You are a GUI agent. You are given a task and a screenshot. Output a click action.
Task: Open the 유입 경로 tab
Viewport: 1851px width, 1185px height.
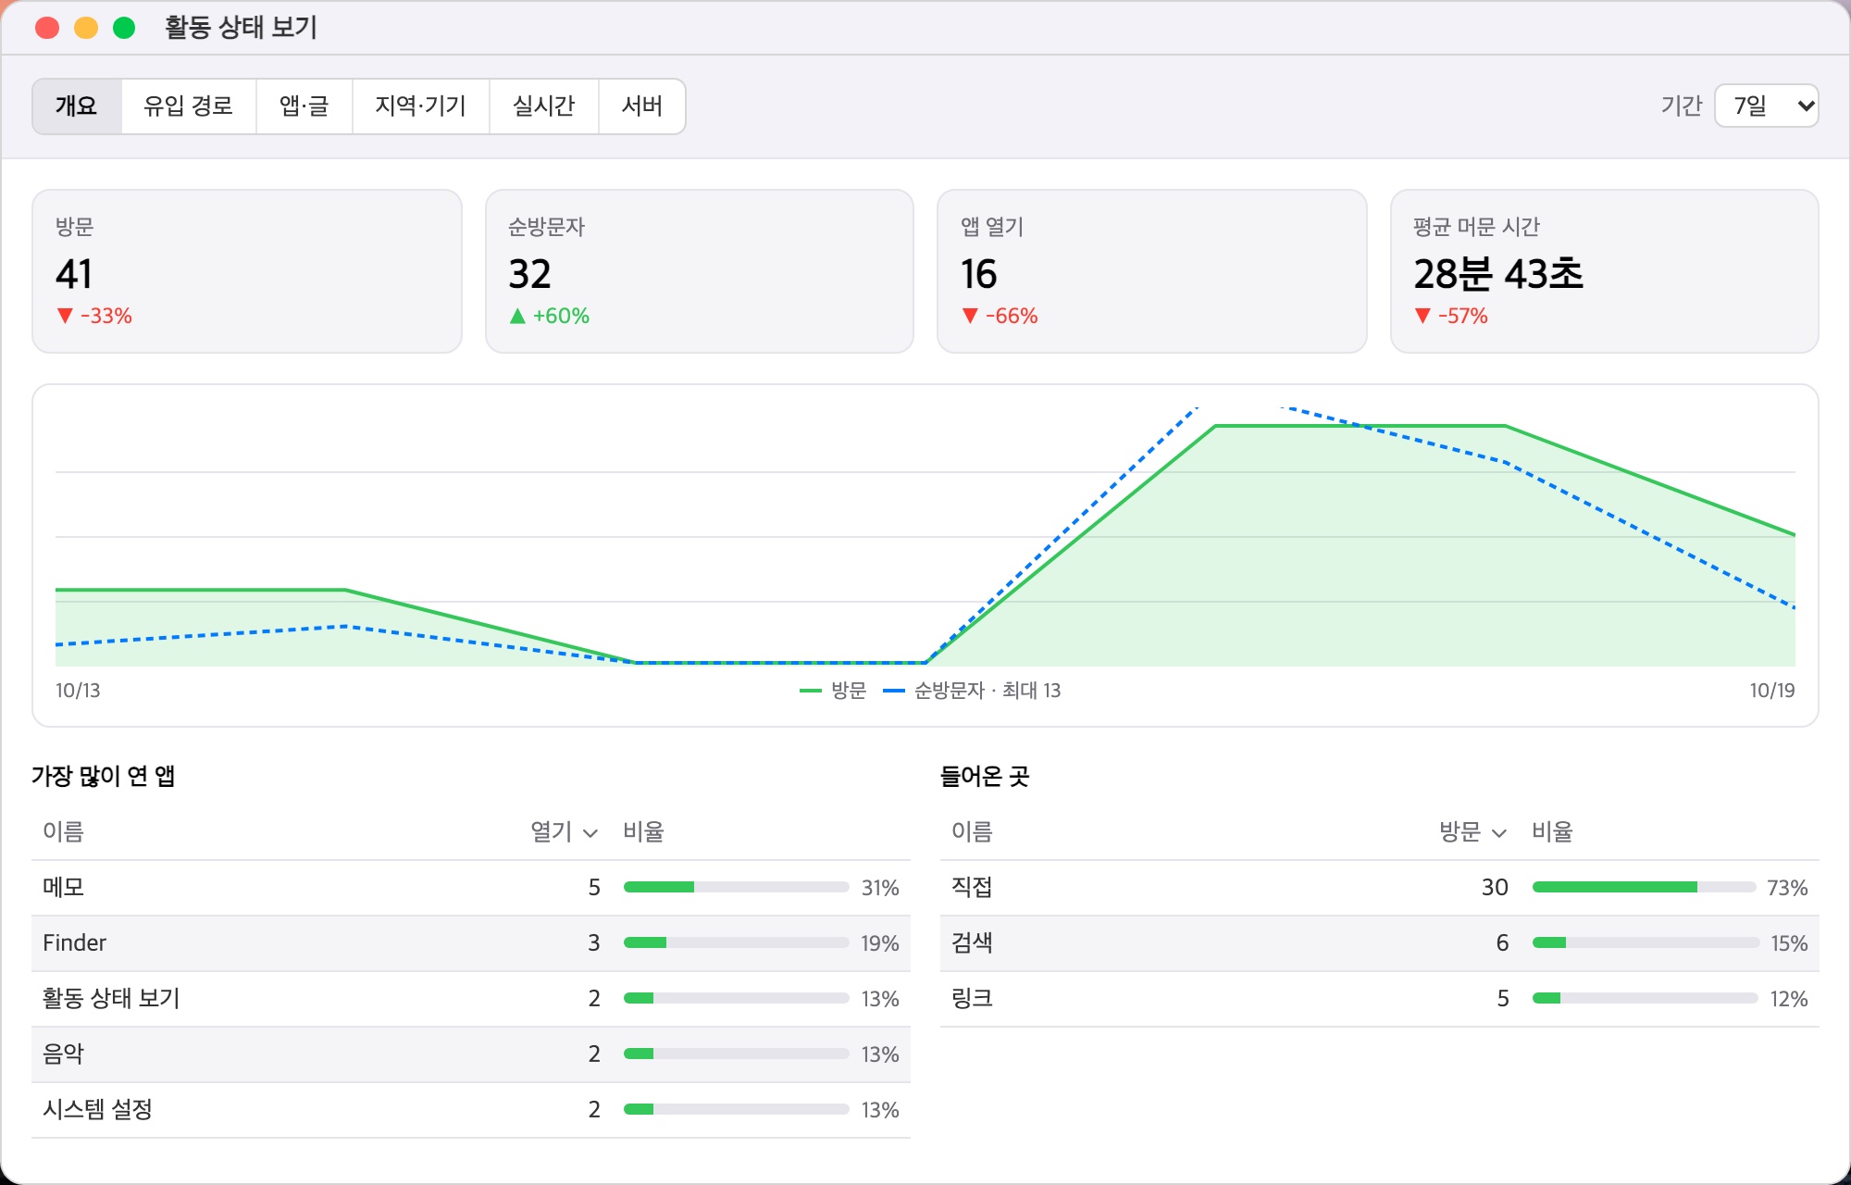[x=189, y=106]
